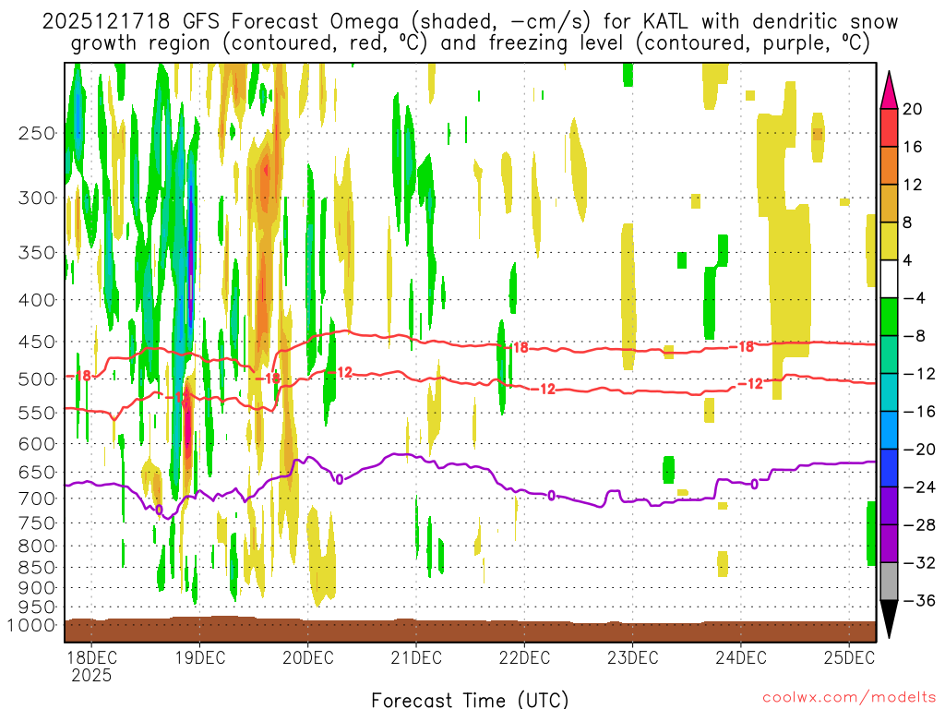Pick the cyan colorbar segment between -12 and -16
Viewport: 945px width, 709px height.
click(x=889, y=392)
